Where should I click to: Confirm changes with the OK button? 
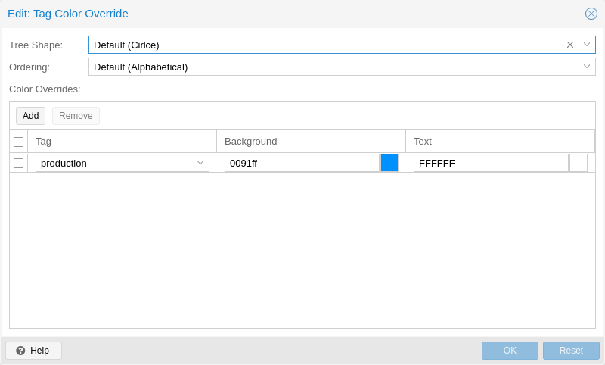(510, 351)
